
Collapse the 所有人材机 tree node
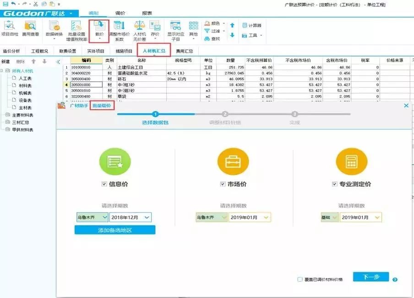tap(2, 70)
